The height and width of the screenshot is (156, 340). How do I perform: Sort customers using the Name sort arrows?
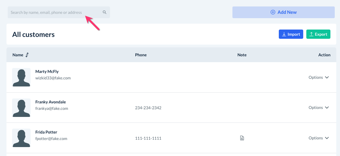(27, 55)
